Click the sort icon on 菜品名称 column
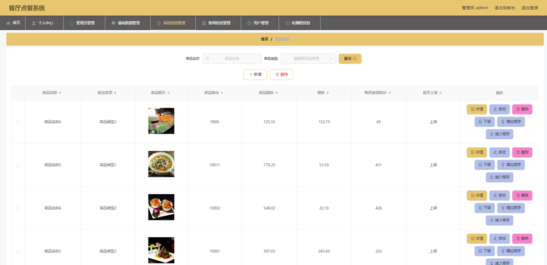Viewport: 547px width, 265px height. pos(60,93)
